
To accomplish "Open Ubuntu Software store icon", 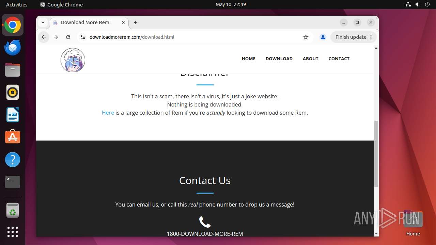I will (13, 137).
